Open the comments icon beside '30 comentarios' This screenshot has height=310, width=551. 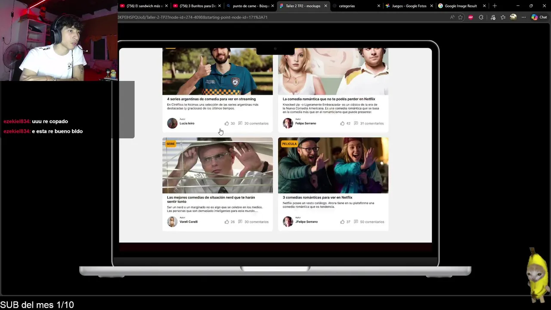pos(240,222)
